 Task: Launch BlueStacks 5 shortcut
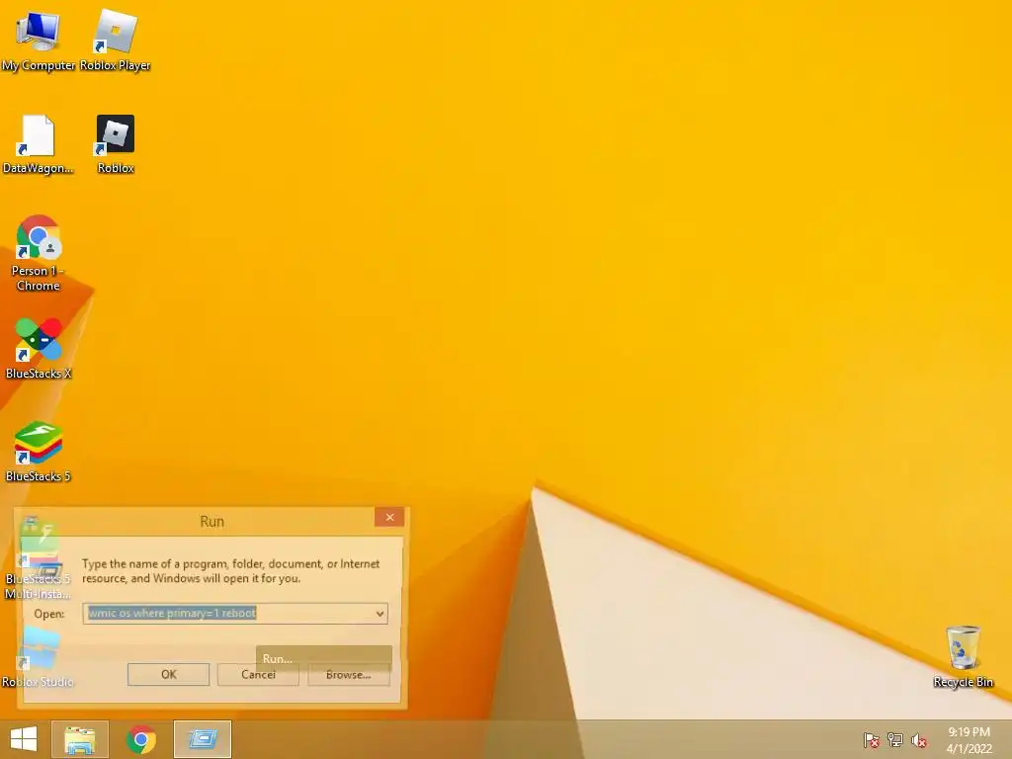tap(39, 452)
